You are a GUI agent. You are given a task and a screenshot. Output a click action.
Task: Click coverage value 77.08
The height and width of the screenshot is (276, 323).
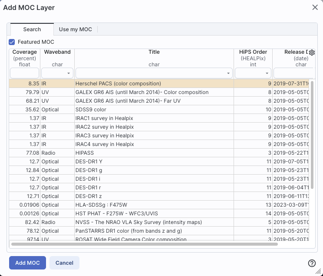pyautogui.click(x=33, y=153)
